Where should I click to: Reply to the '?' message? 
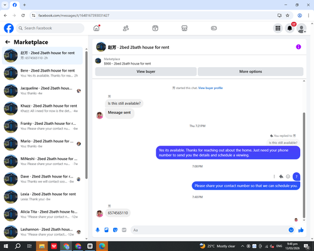click(281, 176)
